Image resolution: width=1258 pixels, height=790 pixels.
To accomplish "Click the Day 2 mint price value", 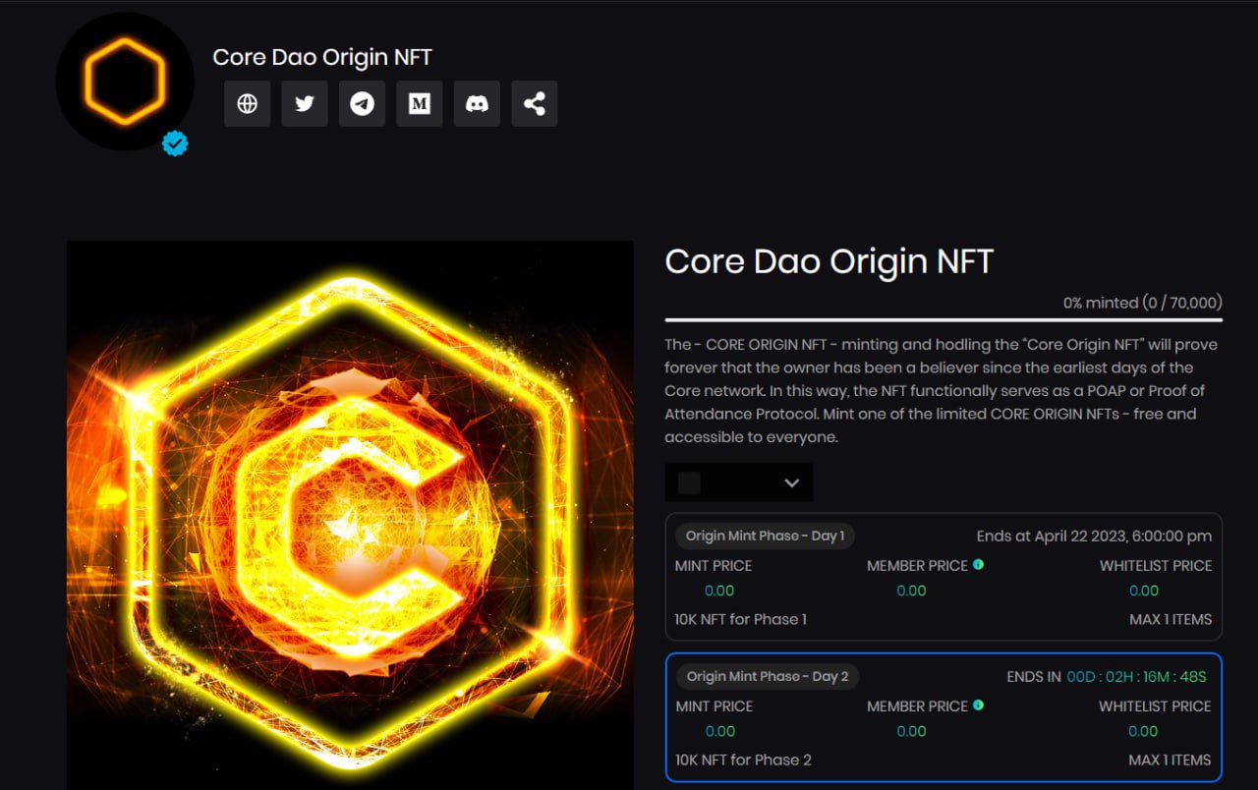I will pyautogui.click(x=719, y=731).
